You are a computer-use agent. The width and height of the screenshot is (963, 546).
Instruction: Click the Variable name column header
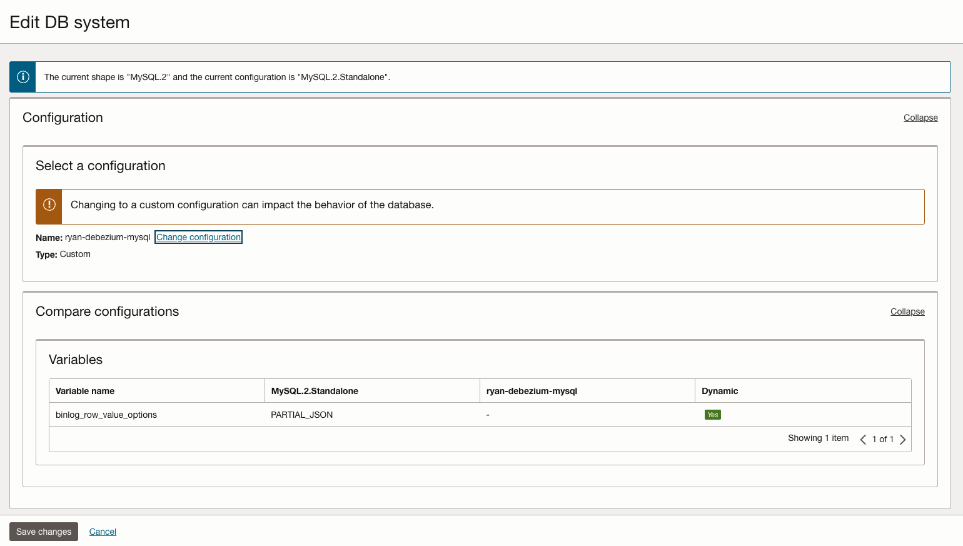point(84,390)
